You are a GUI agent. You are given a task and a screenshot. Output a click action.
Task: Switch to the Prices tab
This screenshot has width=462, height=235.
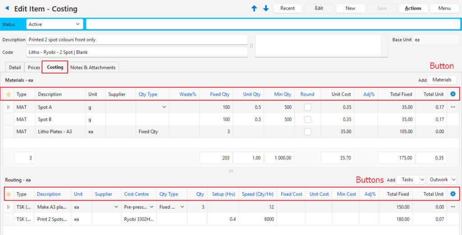coord(34,68)
